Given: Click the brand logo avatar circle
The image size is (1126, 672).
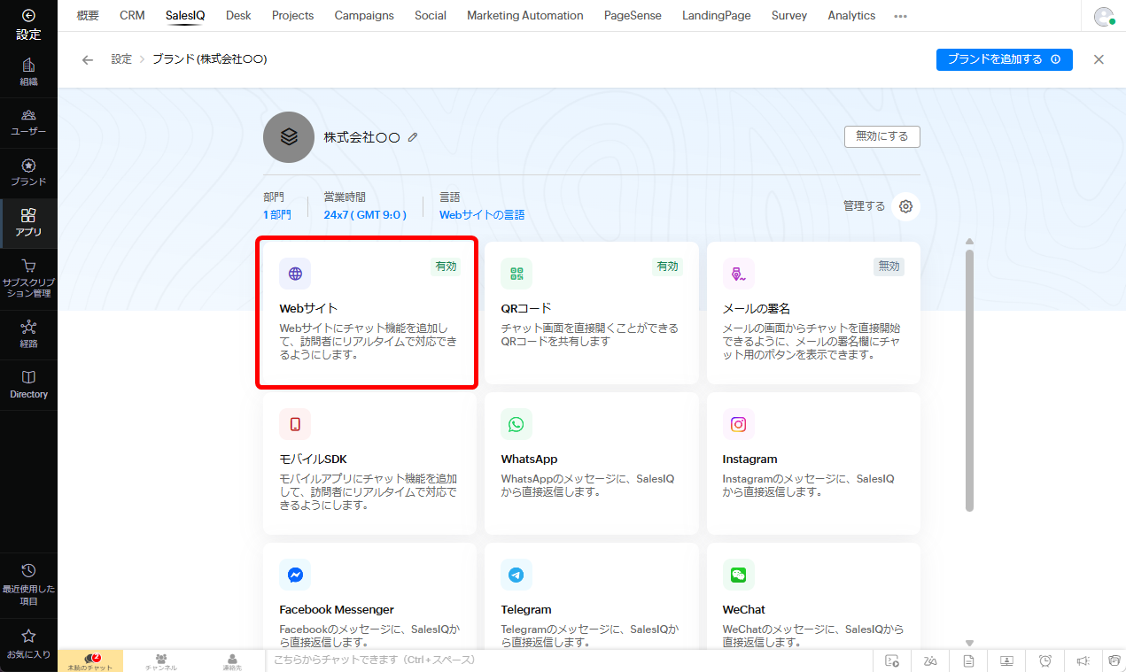Looking at the screenshot, I should coord(289,137).
